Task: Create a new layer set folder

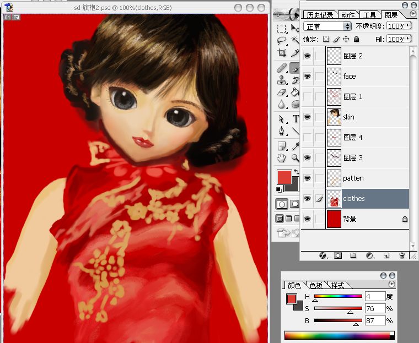Action: (x=353, y=255)
